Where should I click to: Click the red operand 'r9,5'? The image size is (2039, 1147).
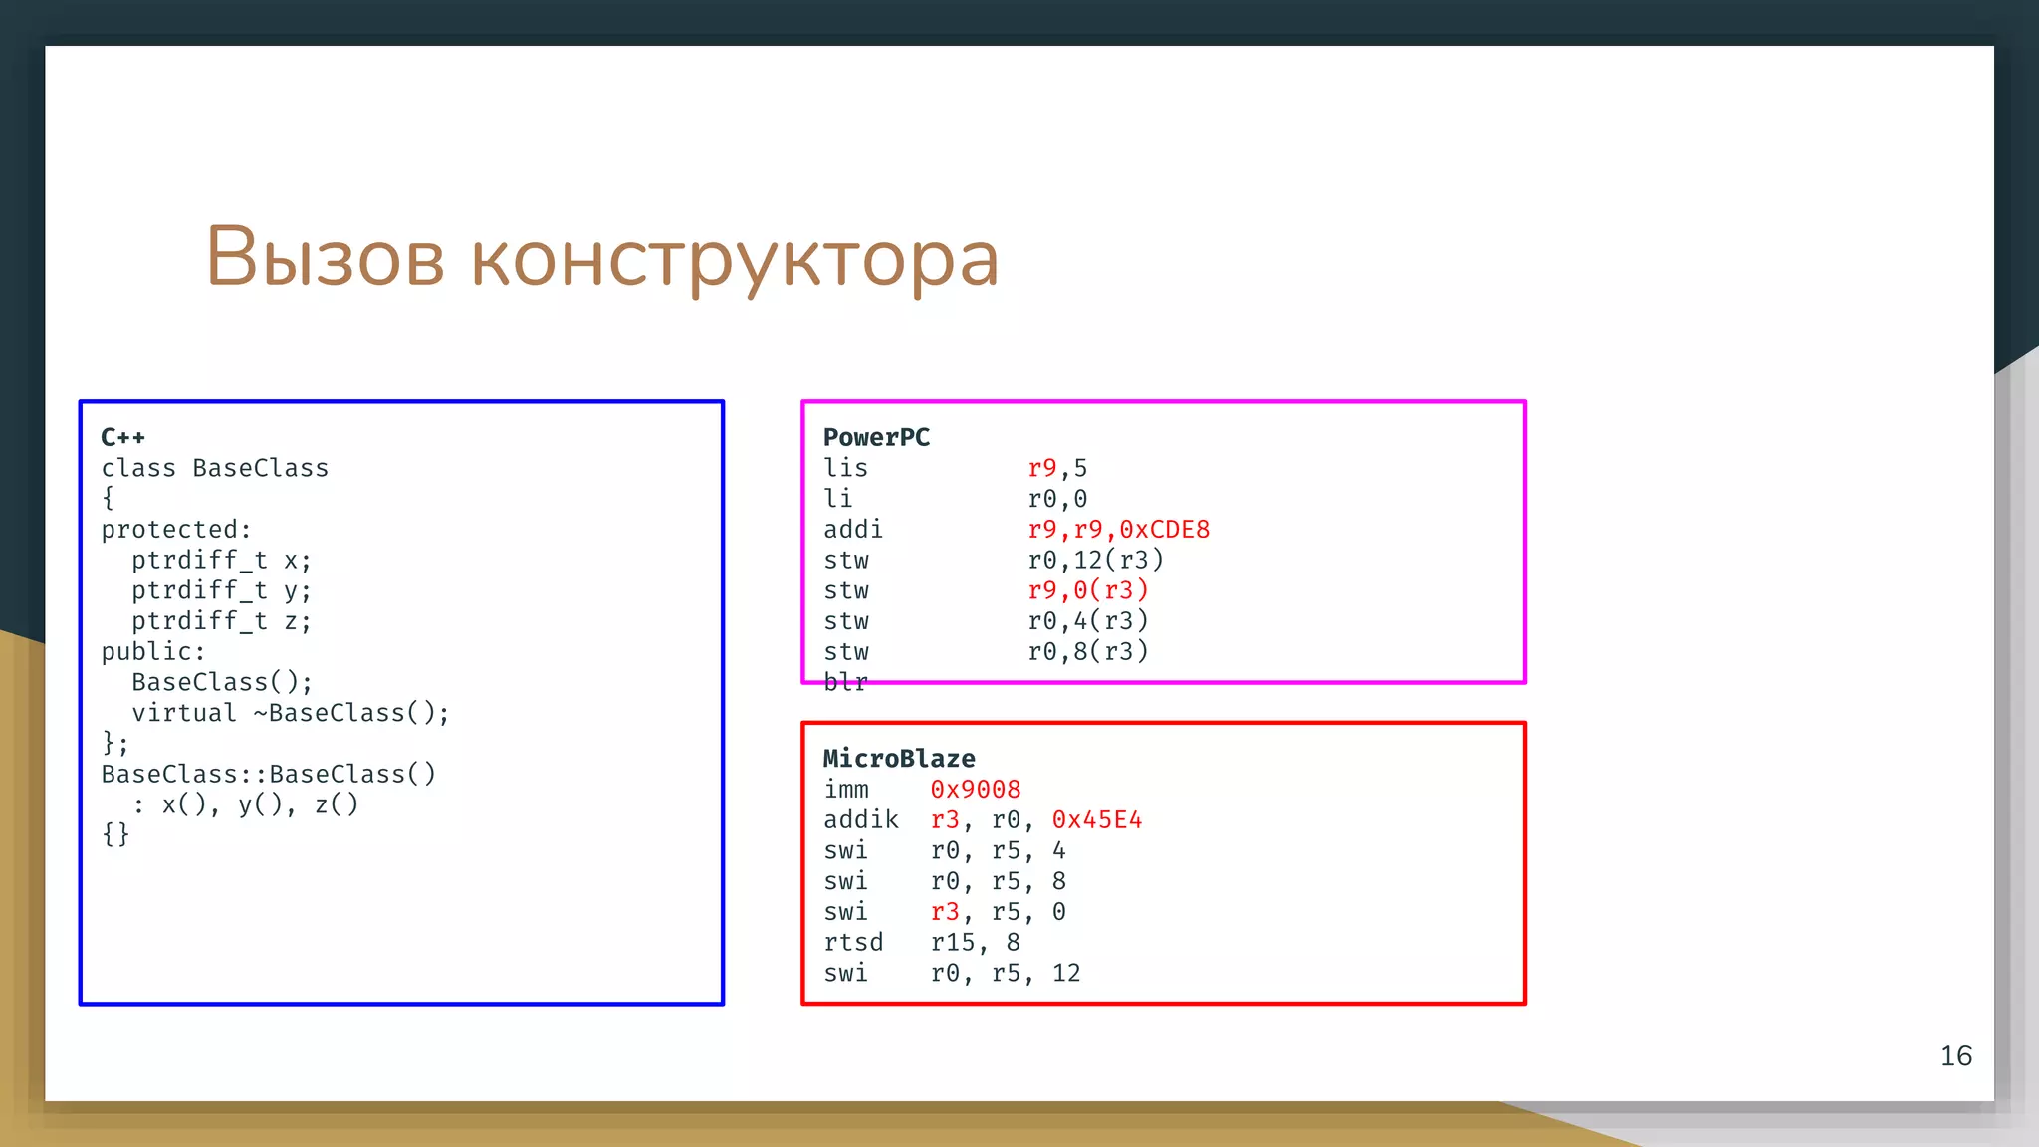pos(1058,468)
